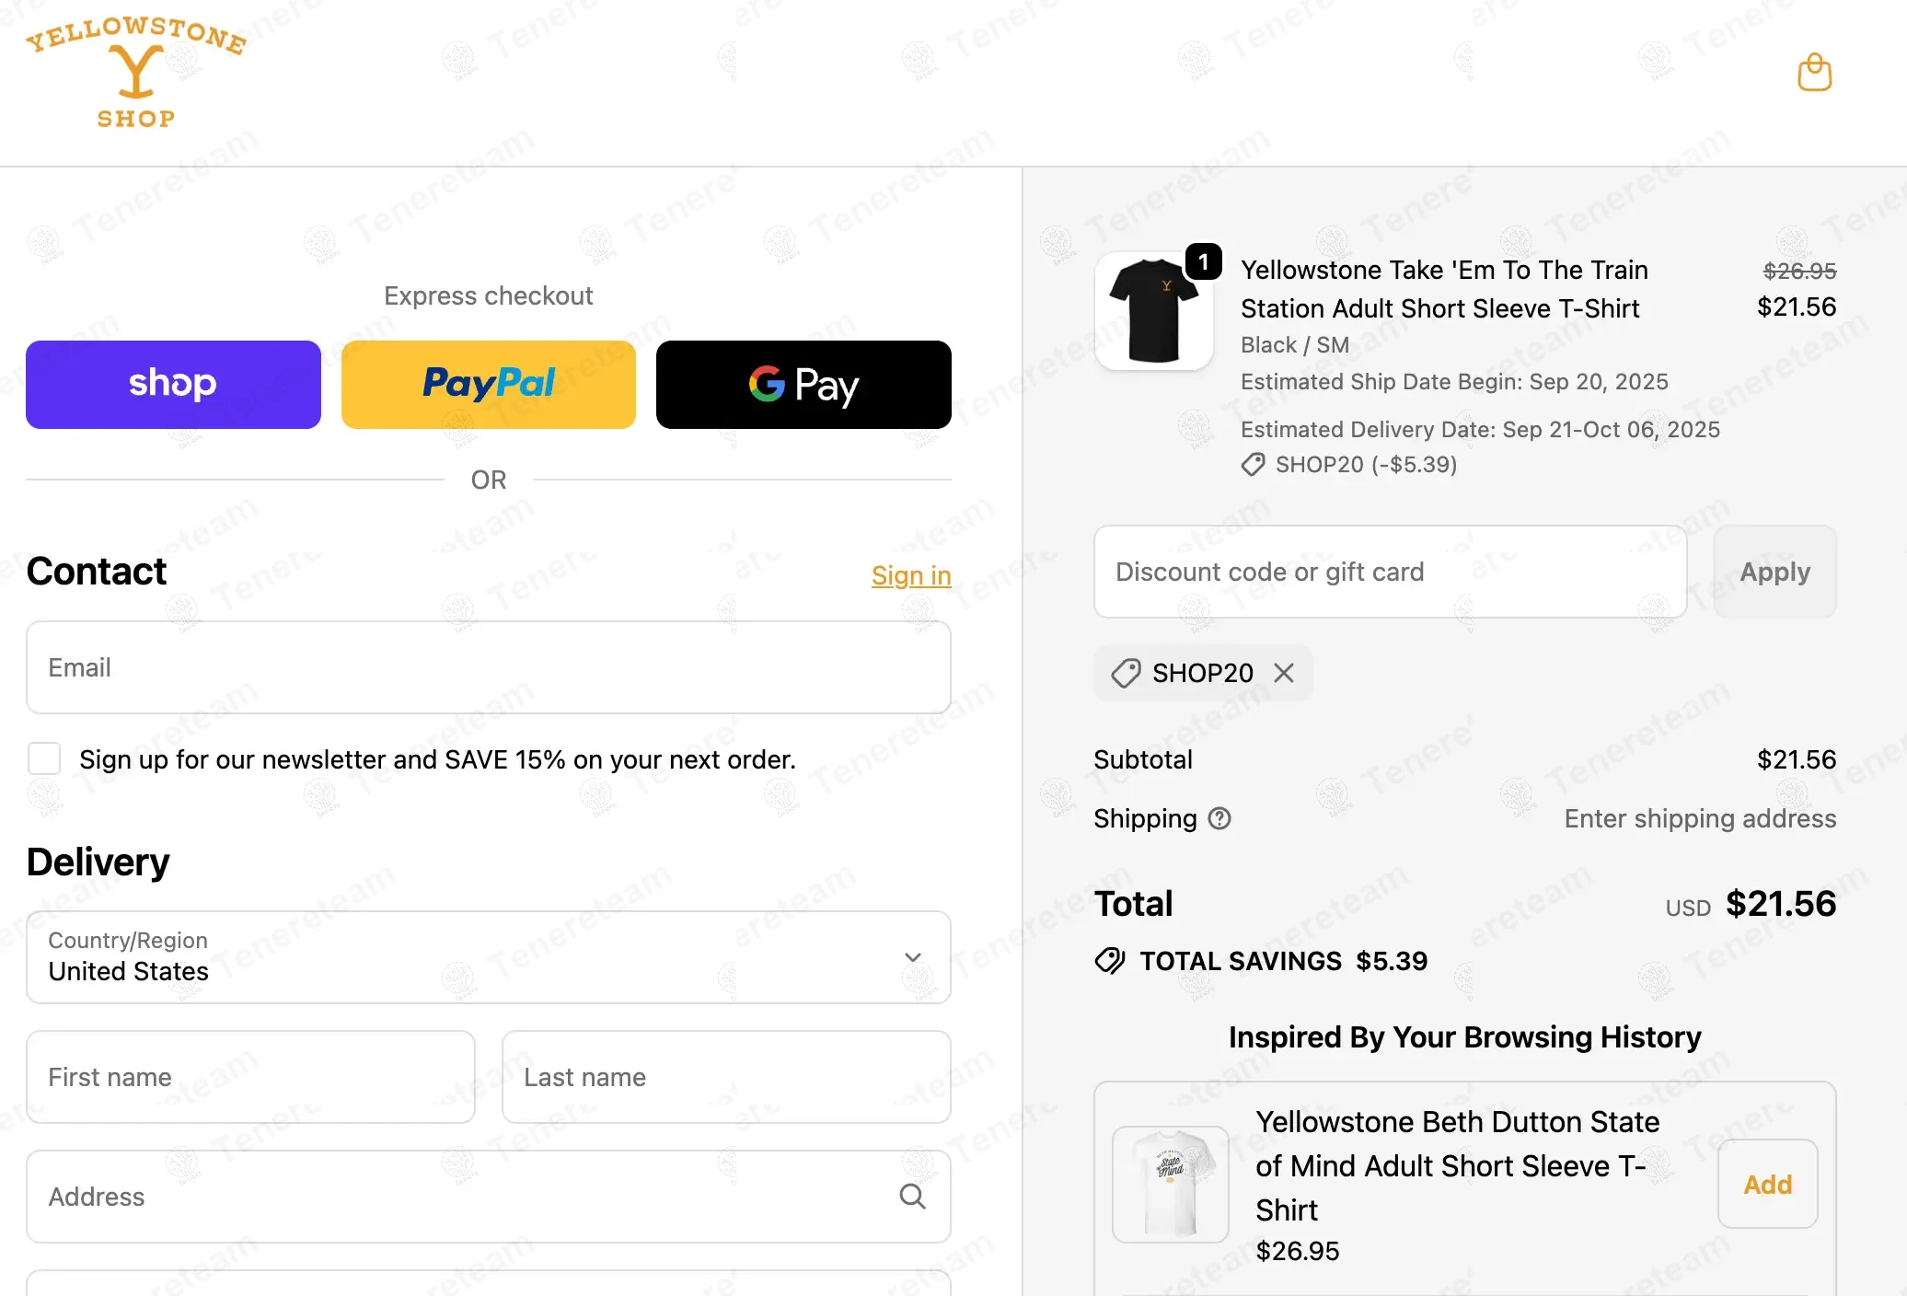The height and width of the screenshot is (1296, 1907).
Task: Open the Country/Region dropdown
Action: point(488,957)
